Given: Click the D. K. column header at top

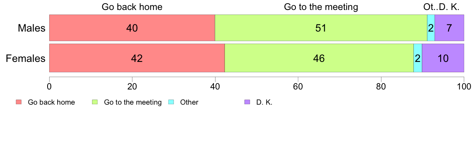Looking at the screenshot, I should point(449,7).
